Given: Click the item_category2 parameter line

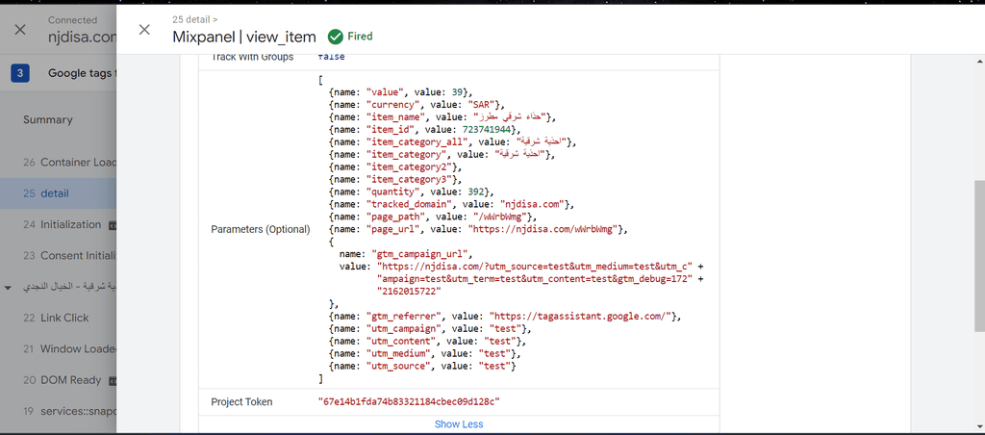Looking at the screenshot, I should pyautogui.click(x=395, y=166).
